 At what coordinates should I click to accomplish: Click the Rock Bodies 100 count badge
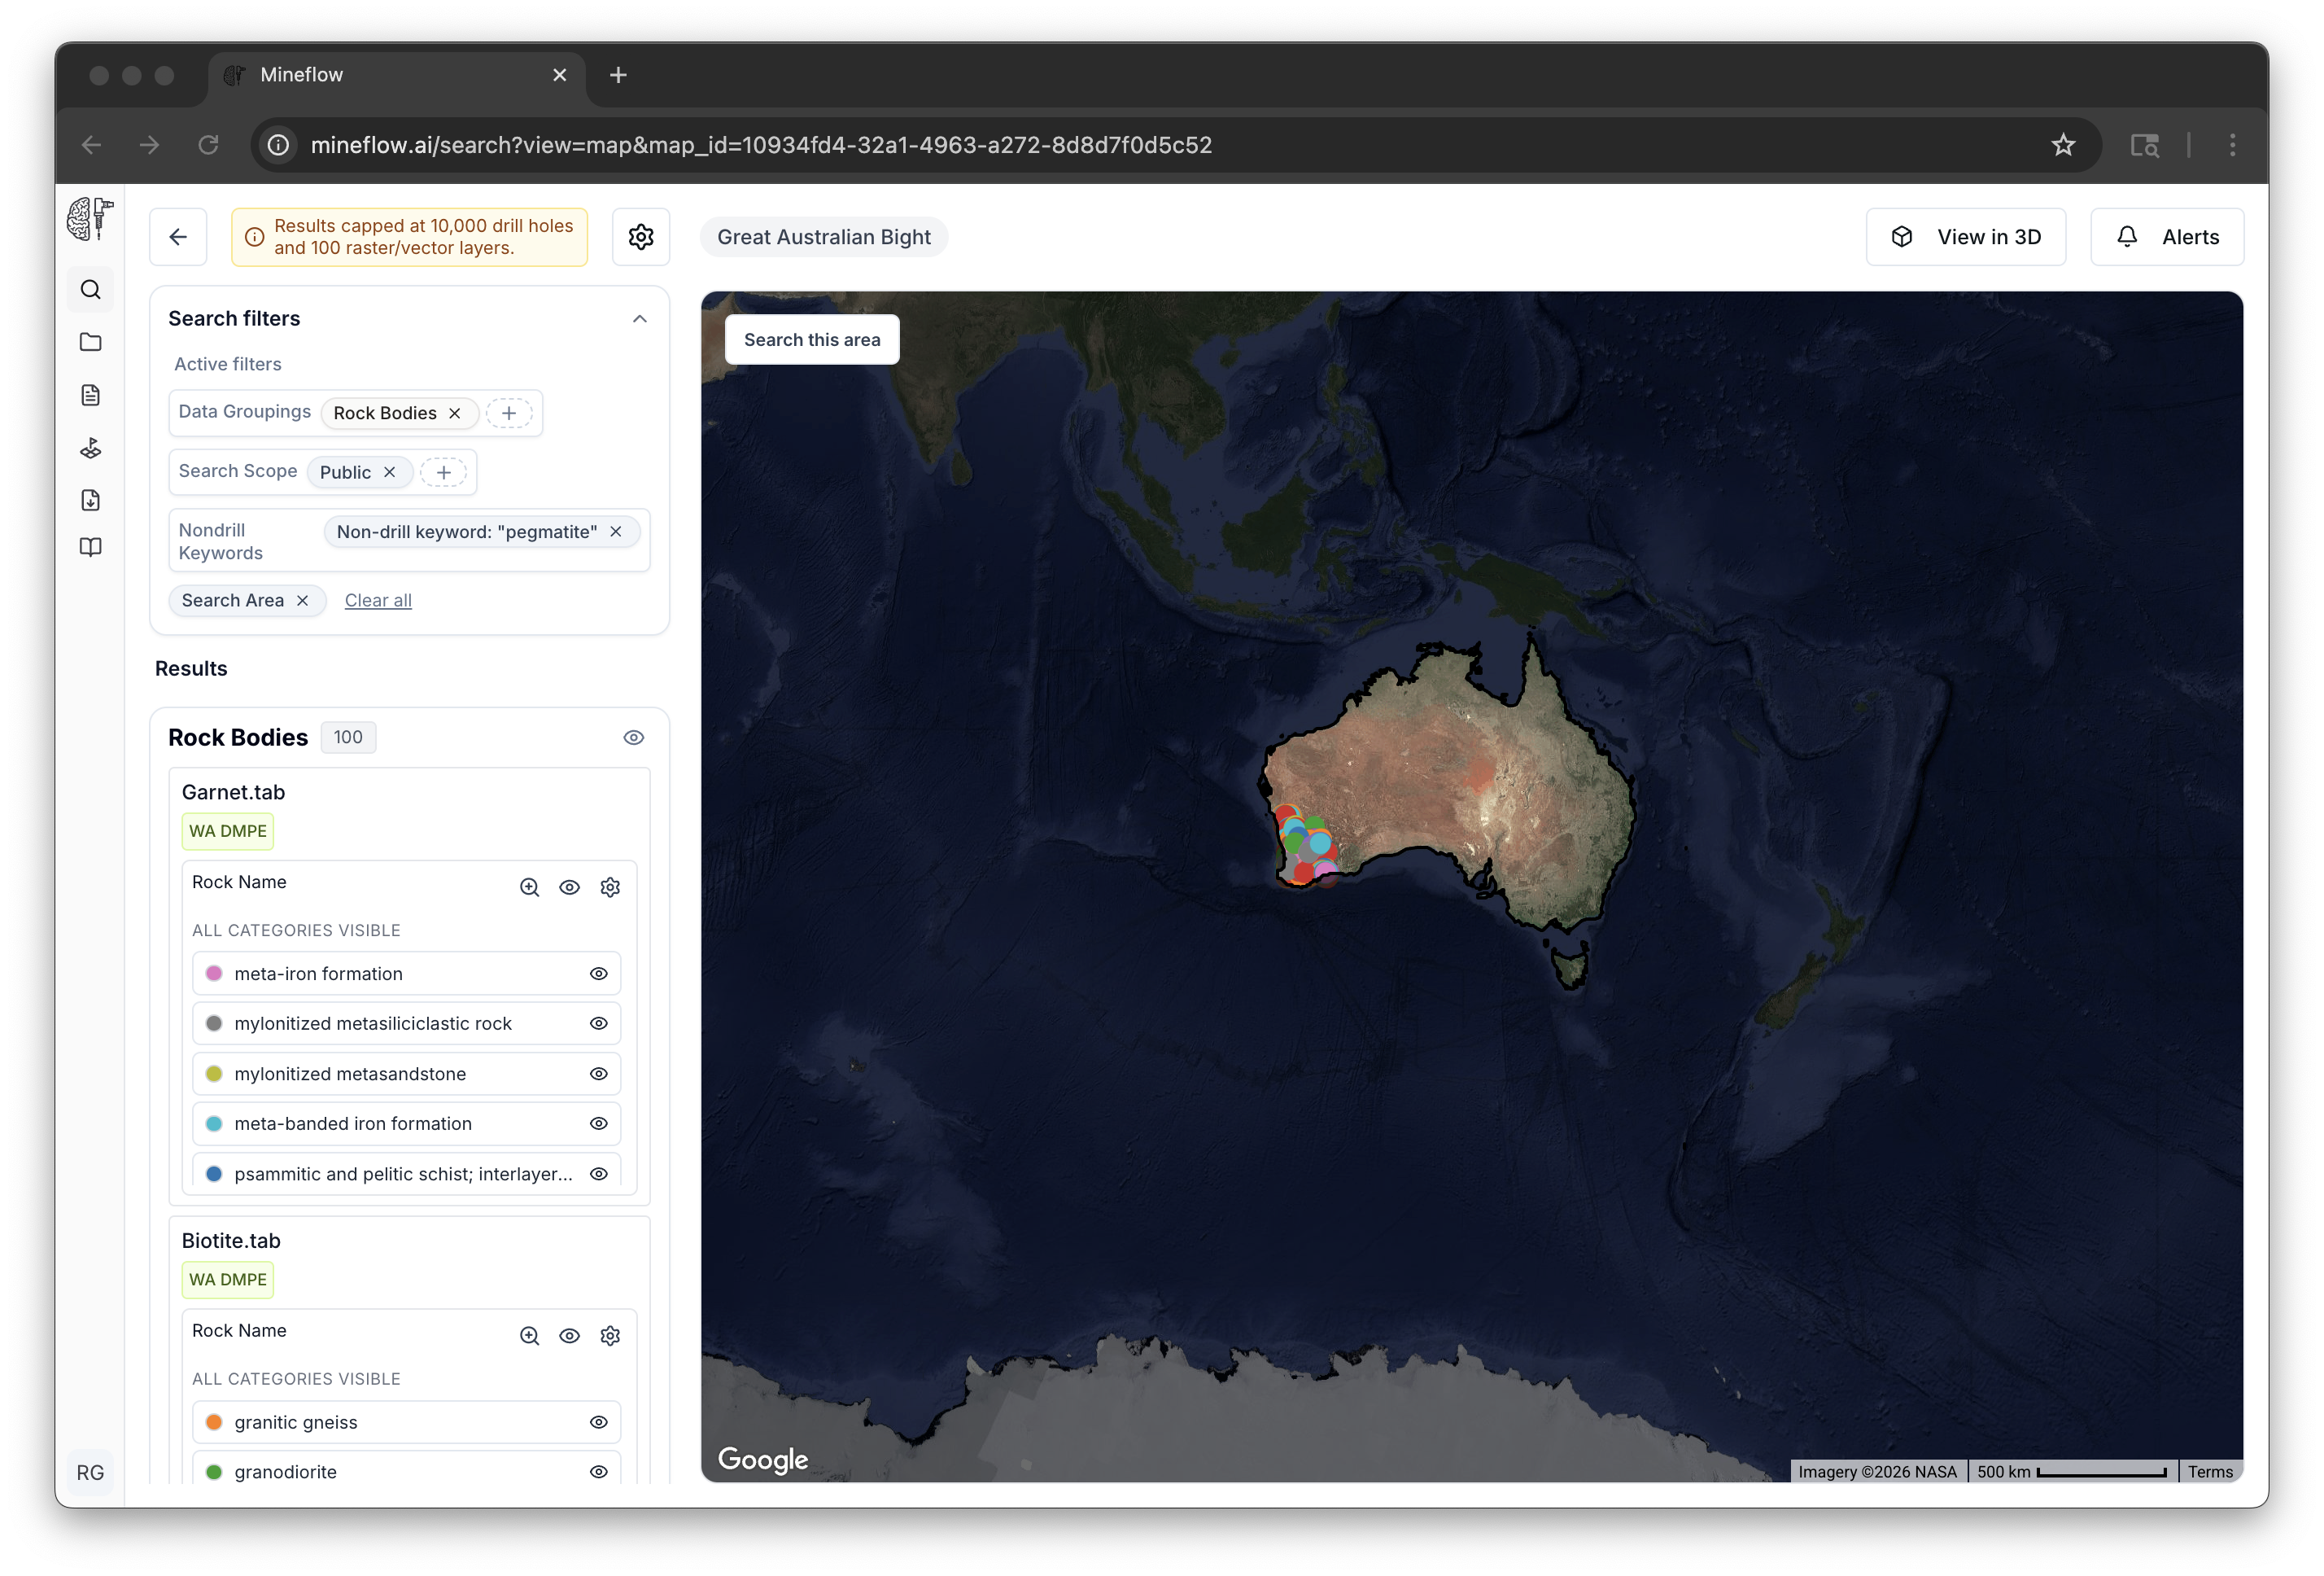coord(348,738)
